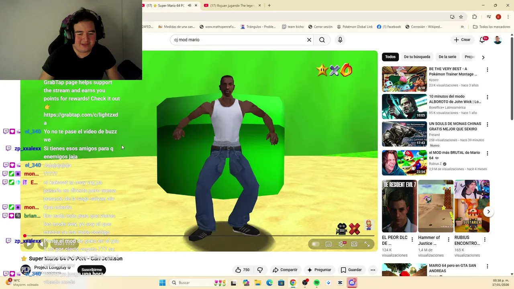Open the 'team bicho' bookmark
Viewport: 514px width, 289px height.
pos(293,27)
